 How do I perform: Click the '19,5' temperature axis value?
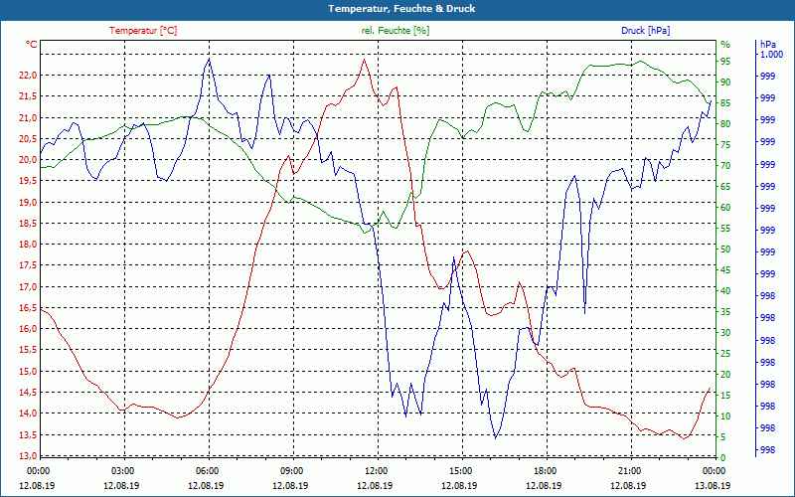click(x=28, y=181)
